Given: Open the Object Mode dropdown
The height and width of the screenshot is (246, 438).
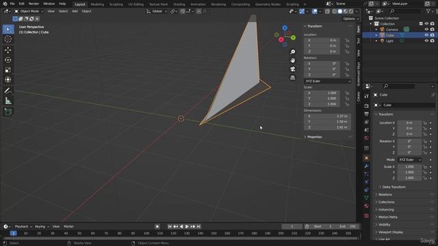Looking at the screenshot, I should [29, 11].
